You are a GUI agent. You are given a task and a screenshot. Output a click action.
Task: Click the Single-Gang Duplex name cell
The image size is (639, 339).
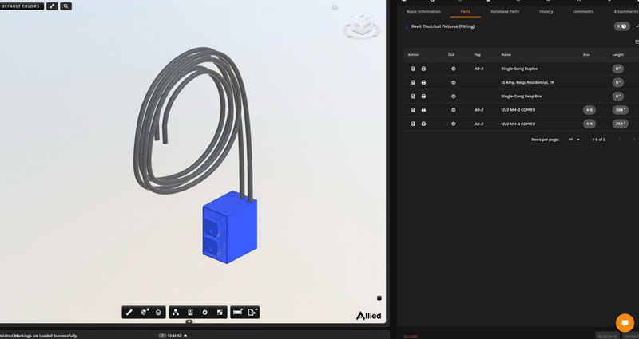pos(519,69)
